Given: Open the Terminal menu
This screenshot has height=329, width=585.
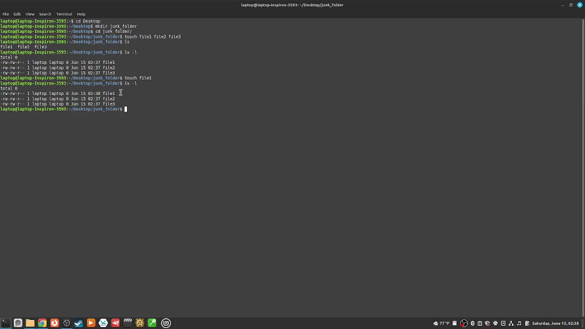Looking at the screenshot, I should coord(64,14).
